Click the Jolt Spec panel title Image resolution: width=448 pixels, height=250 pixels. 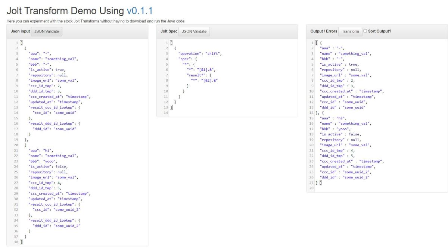point(169,31)
